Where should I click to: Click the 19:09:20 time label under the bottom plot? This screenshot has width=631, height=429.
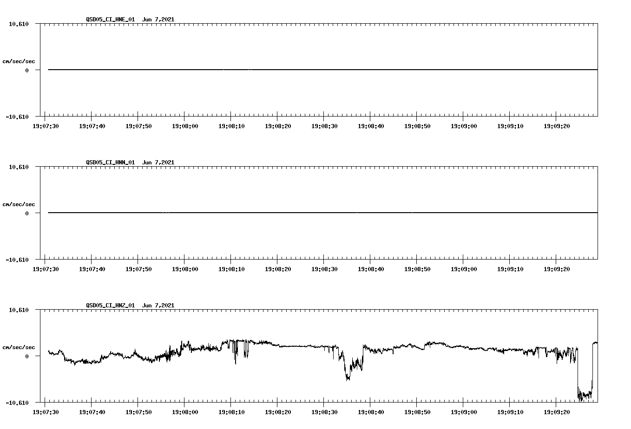(558, 411)
